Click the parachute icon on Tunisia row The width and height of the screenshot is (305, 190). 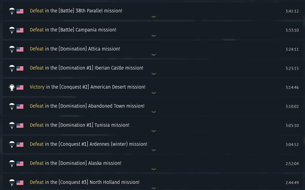coord(12,126)
